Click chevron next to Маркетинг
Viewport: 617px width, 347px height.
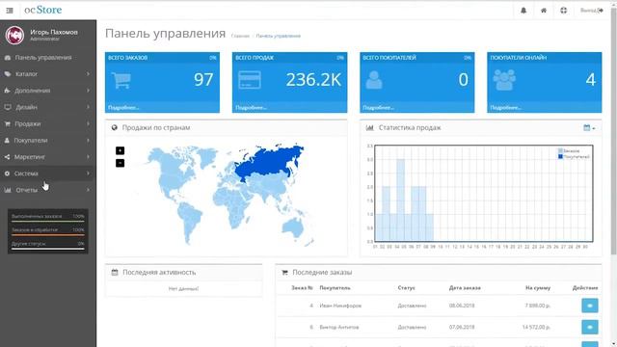(x=88, y=156)
